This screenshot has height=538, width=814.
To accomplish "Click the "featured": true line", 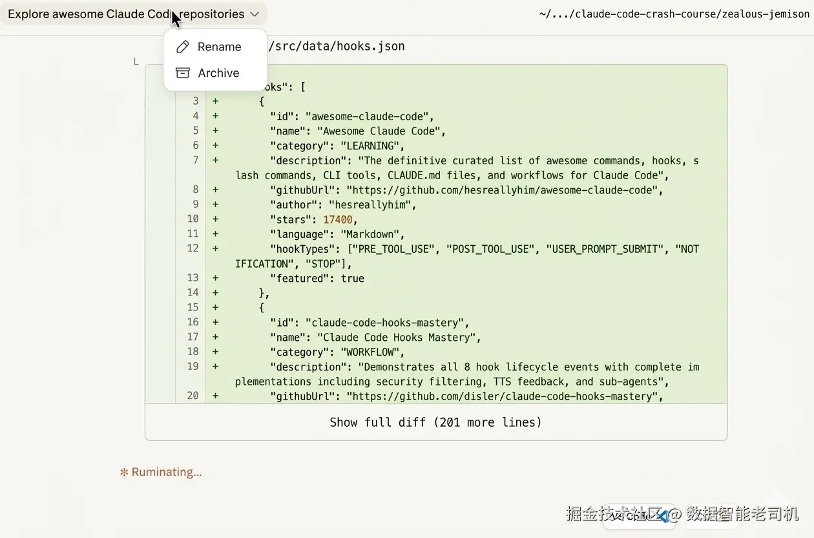I will 317,279.
